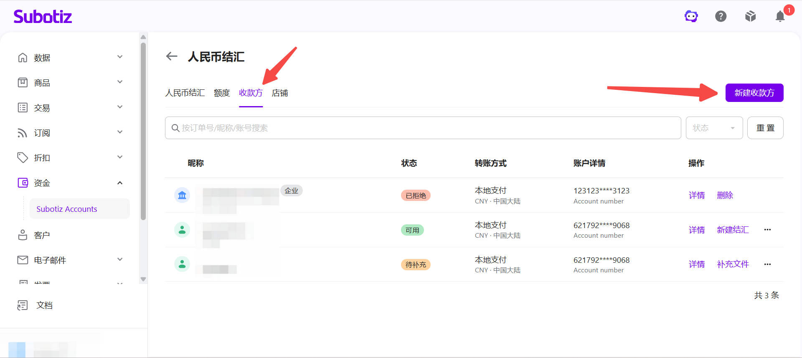The image size is (802, 358).
Task: Click the search magnifier icon
Action: coord(175,128)
